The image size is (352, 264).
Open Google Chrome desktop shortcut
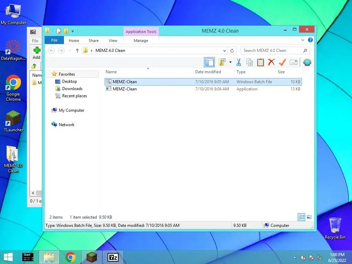[13, 88]
